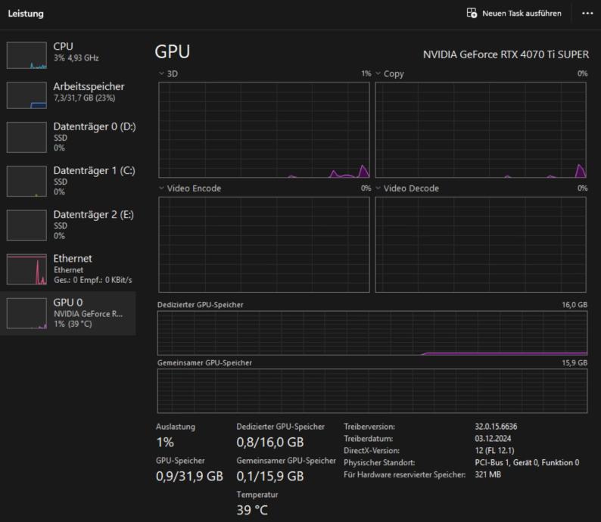Click the Video Decode usage graph

(481, 244)
